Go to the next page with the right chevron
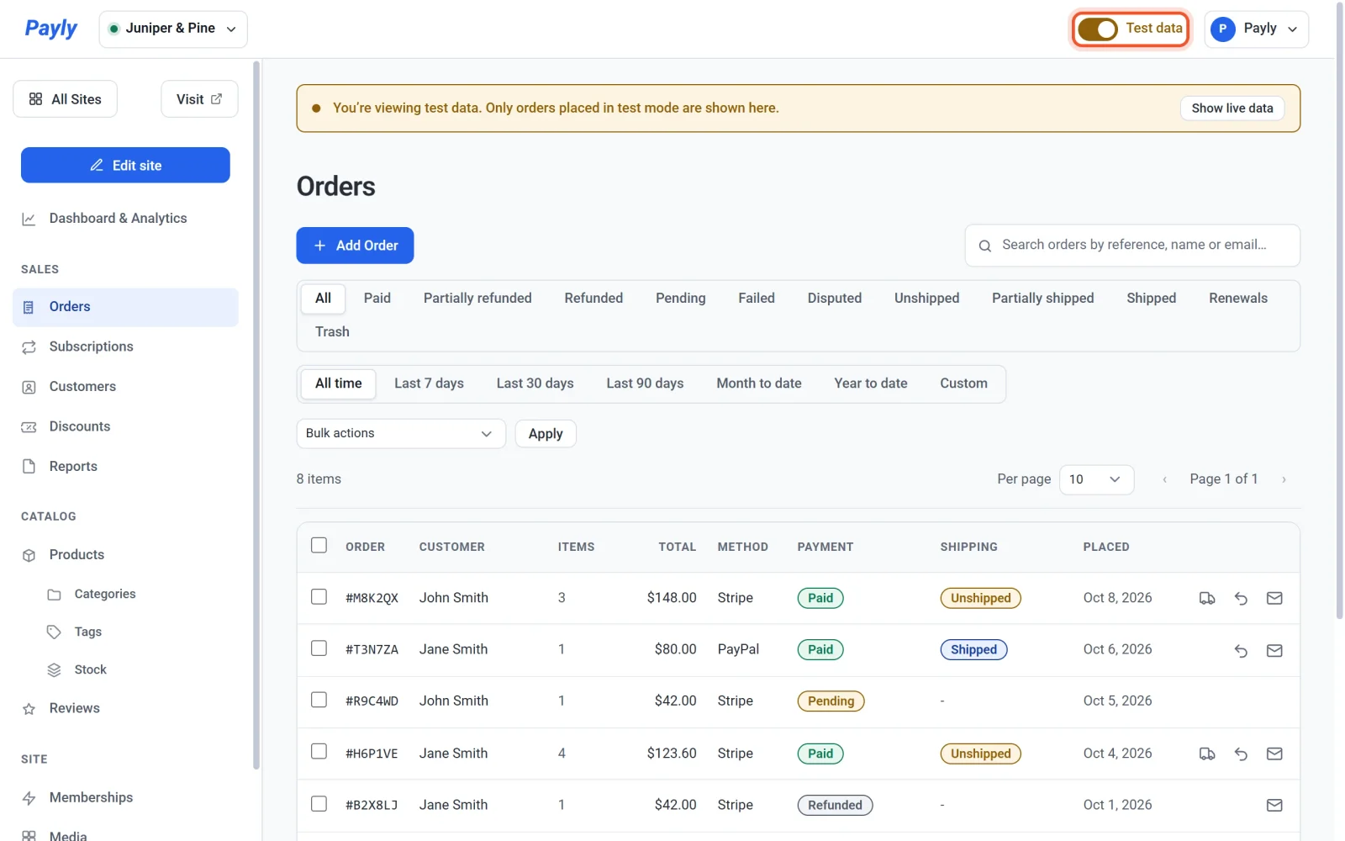This screenshot has width=1345, height=841. pos(1284,479)
